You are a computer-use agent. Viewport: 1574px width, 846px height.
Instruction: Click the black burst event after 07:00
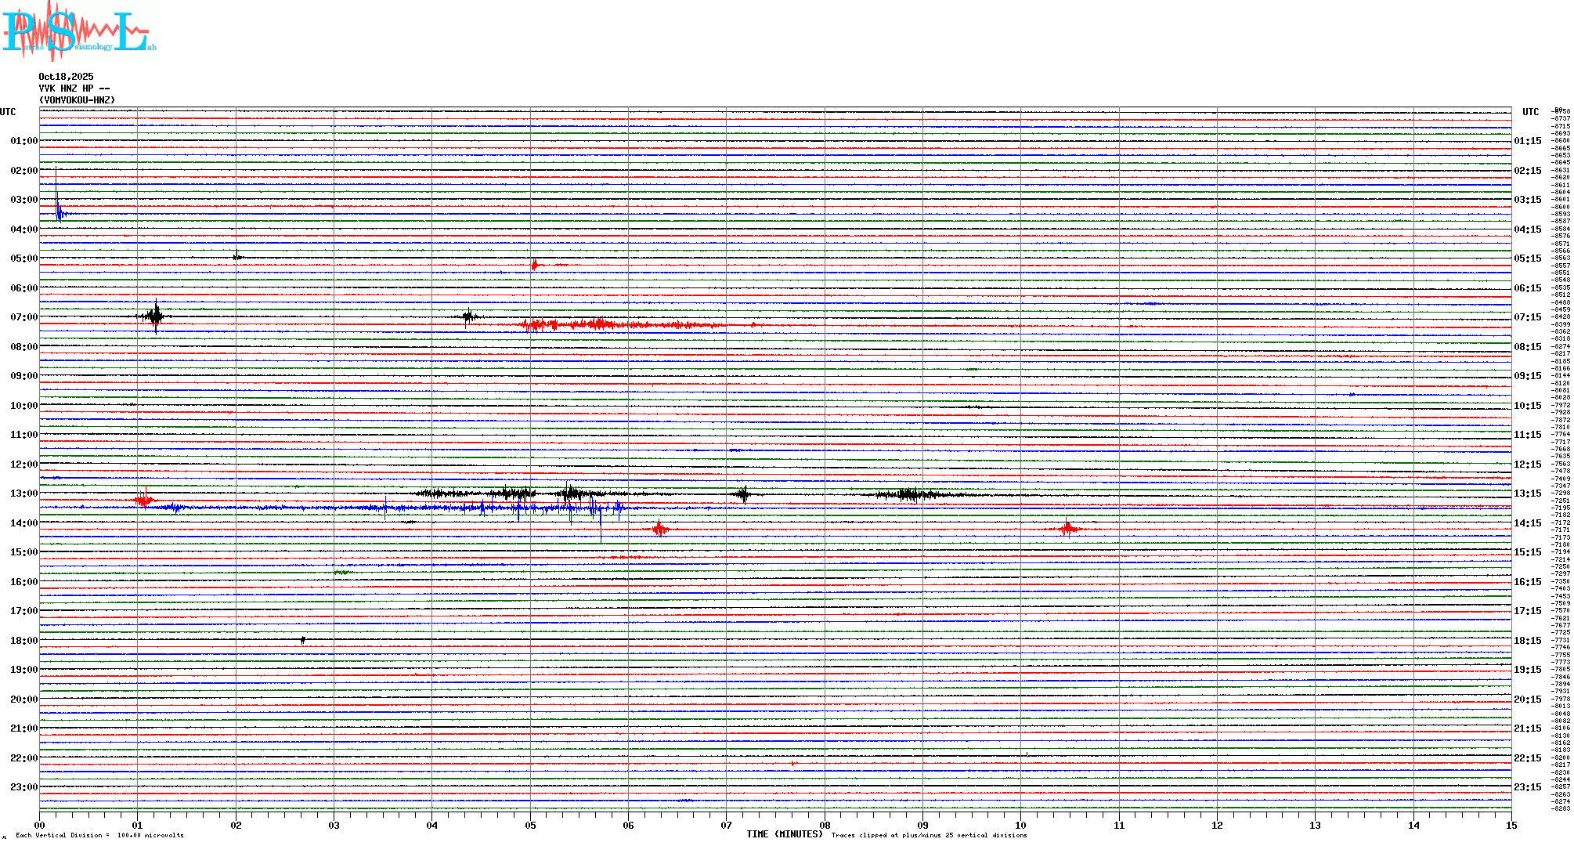(x=156, y=316)
